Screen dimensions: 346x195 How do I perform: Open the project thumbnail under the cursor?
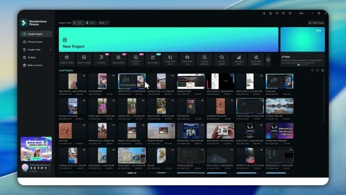pyautogui.click(x=132, y=81)
